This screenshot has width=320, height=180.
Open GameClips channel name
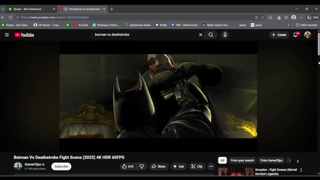coord(33,164)
